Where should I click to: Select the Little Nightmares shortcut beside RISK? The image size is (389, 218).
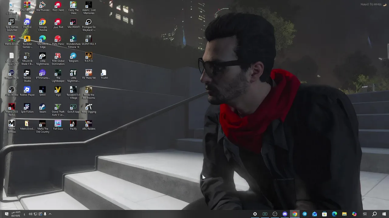43,59
